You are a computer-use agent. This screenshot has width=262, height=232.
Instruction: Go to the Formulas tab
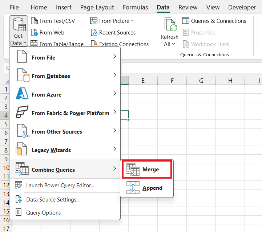coord(135,7)
